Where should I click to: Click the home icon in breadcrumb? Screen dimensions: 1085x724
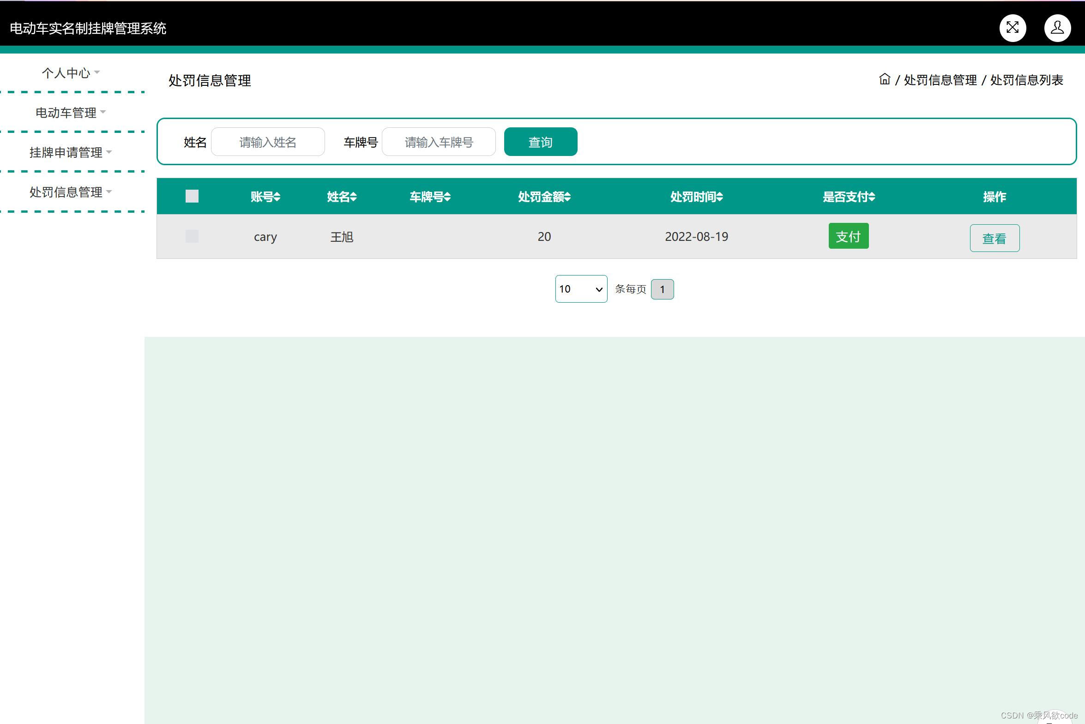884,79
